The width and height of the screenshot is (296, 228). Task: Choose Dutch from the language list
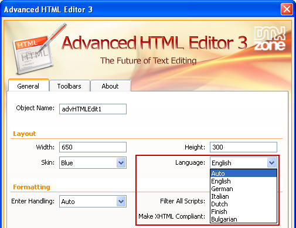(243, 204)
